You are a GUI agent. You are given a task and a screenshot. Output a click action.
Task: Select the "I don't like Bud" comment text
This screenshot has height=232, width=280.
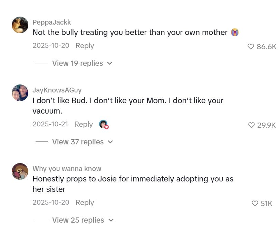(x=128, y=106)
